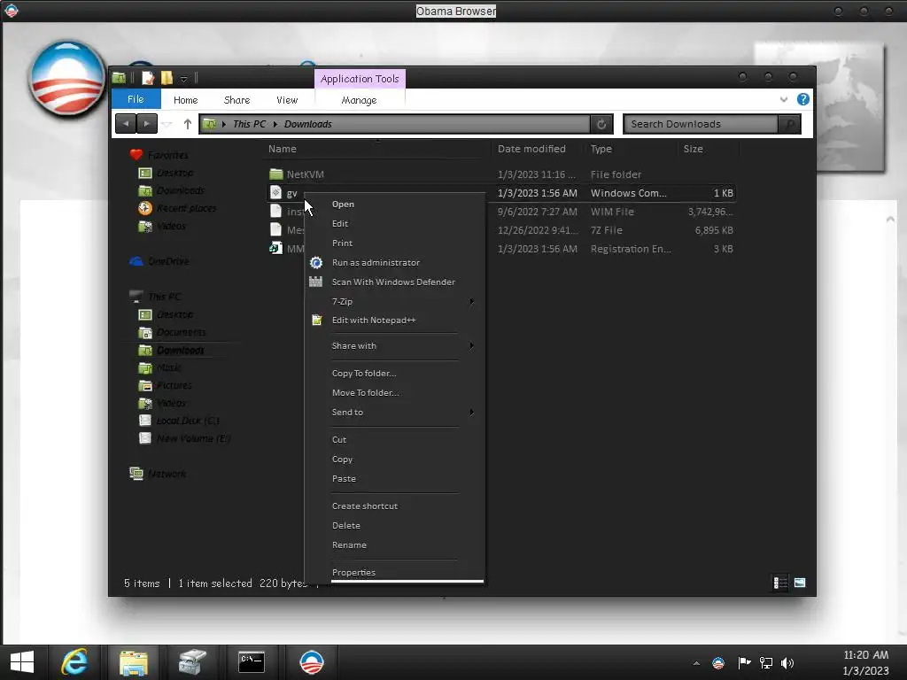
Task: Select the NetKVM folder
Action: [305, 174]
